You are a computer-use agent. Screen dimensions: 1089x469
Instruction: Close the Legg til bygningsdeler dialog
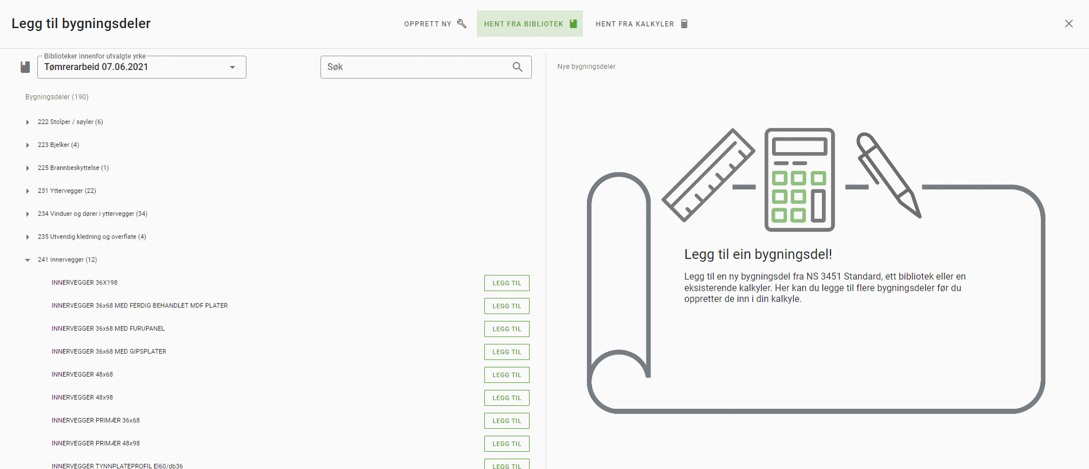[1069, 24]
